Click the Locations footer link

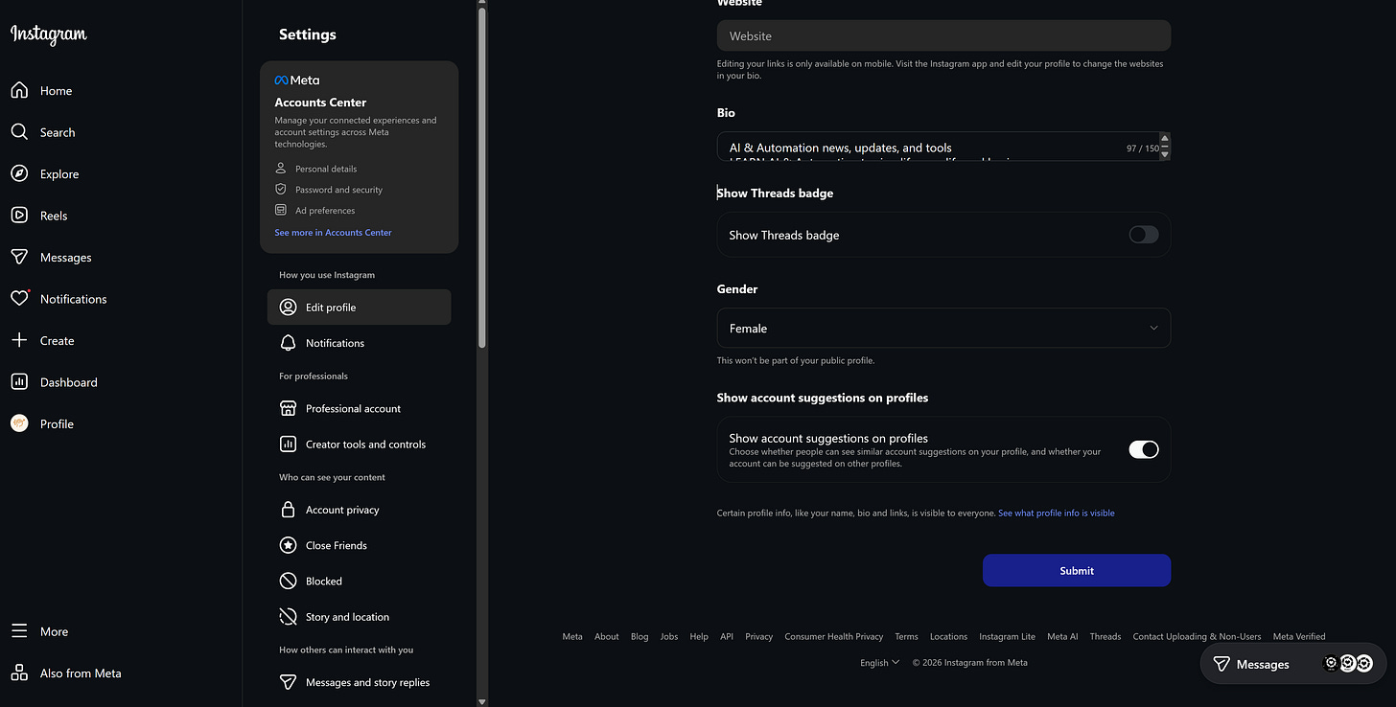[x=948, y=636]
